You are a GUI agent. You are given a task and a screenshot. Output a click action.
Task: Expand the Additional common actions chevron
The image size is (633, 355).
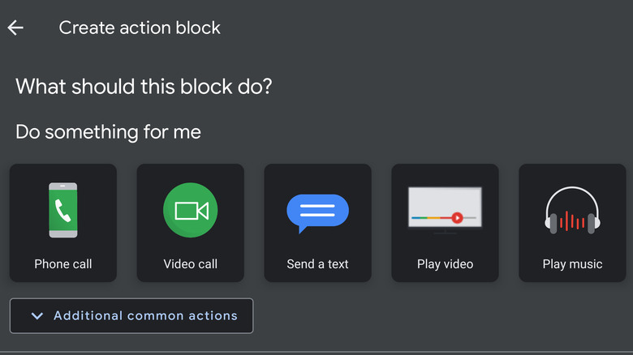(x=37, y=316)
